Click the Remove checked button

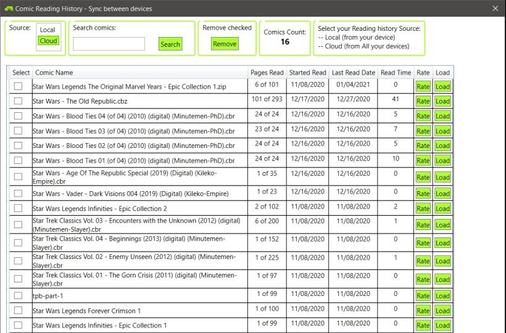(225, 44)
